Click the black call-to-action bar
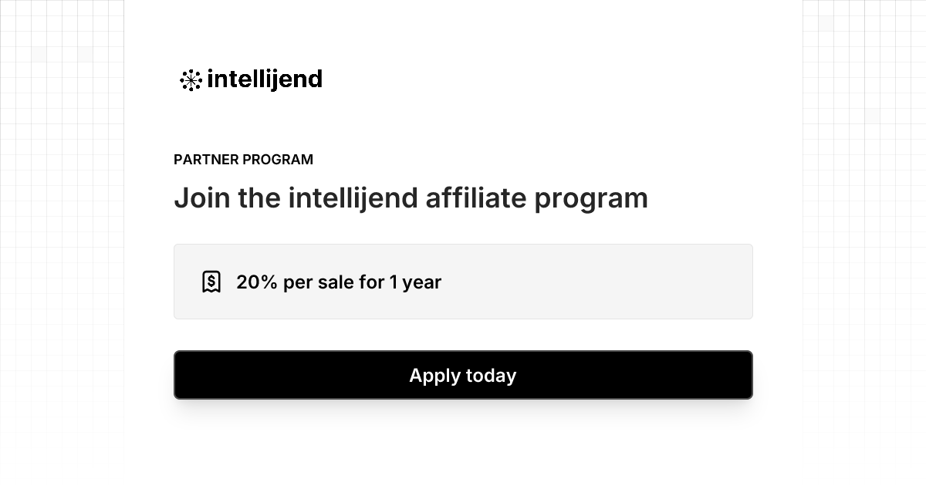The image size is (926, 486). pyautogui.click(x=463, y=376)
